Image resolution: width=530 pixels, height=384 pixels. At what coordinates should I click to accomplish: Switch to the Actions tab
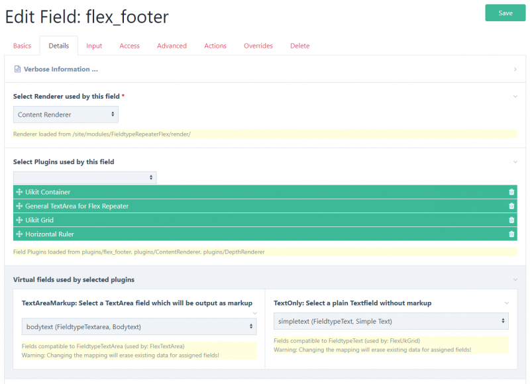tap(215, 46)
